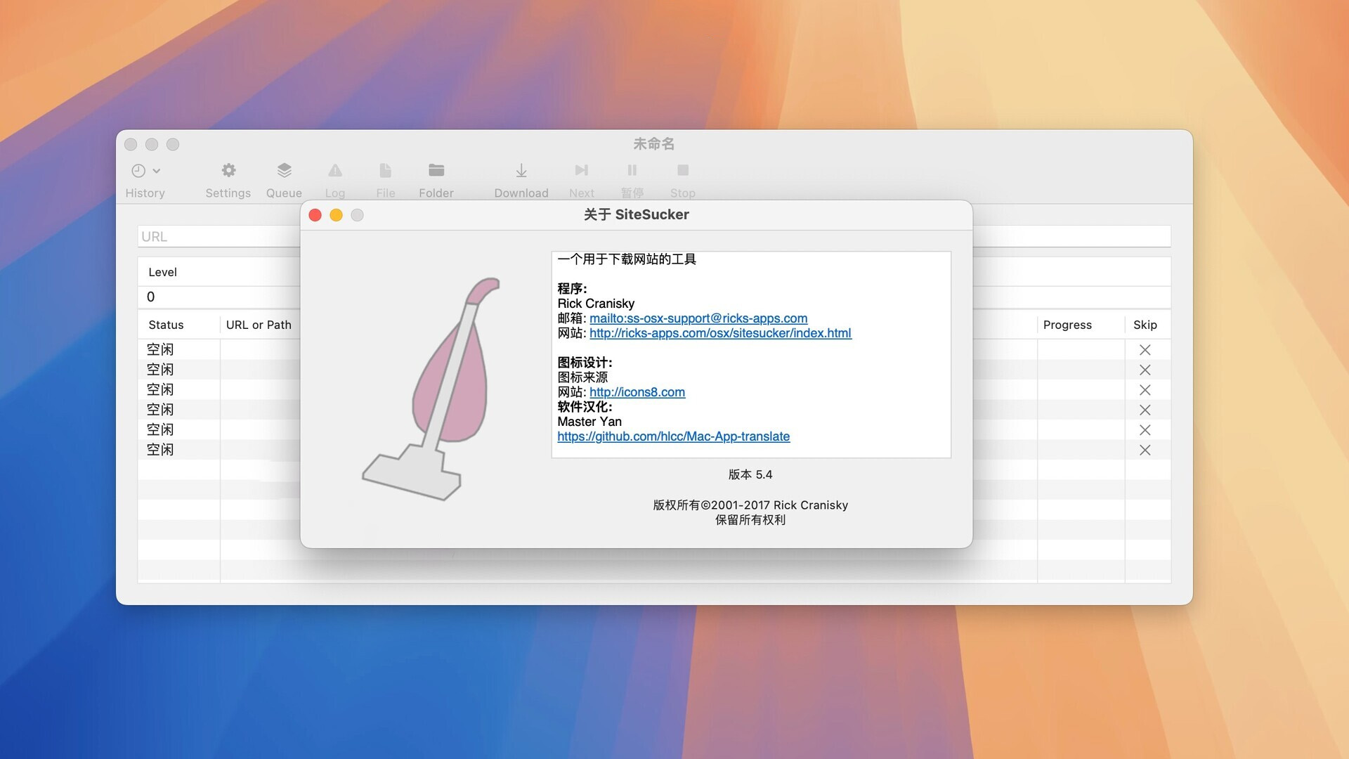Open the icons8.com link
The height and width of the screenshot is (759, 1349).
[x=637, y=391]
